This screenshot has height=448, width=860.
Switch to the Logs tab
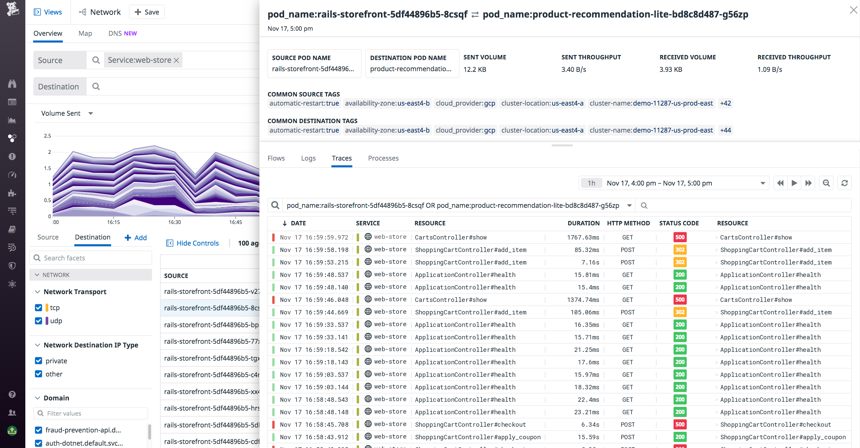[308, 158]
